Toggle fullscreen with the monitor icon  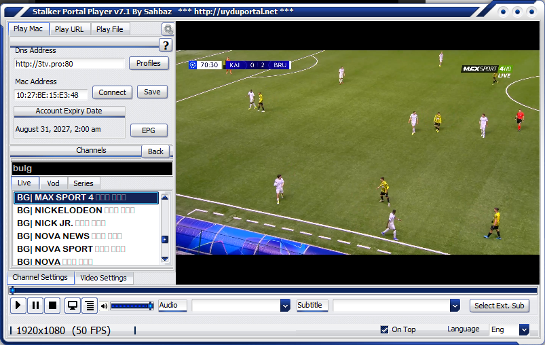click(73, 306)
